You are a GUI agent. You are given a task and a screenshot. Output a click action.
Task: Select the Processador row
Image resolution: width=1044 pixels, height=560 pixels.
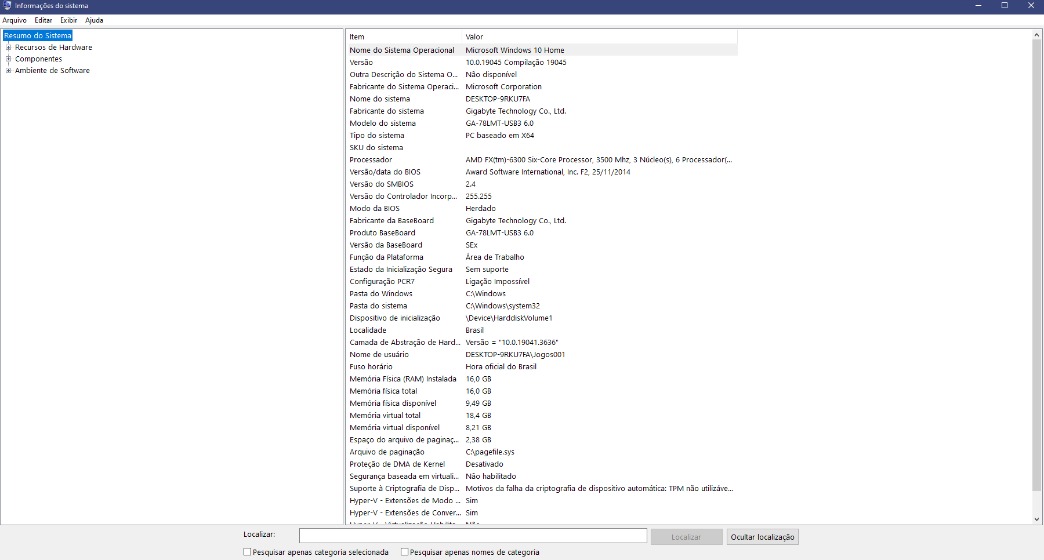[x=542, y=160]
